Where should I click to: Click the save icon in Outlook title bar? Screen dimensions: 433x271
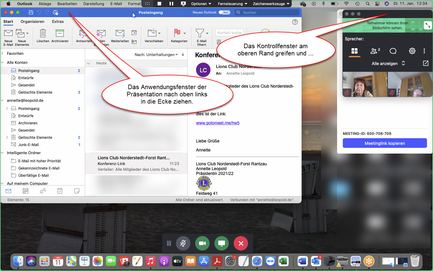[31, 12]
